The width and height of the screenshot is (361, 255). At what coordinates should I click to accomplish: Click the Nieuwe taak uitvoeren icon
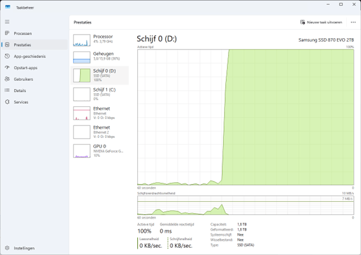pos(303,22)
